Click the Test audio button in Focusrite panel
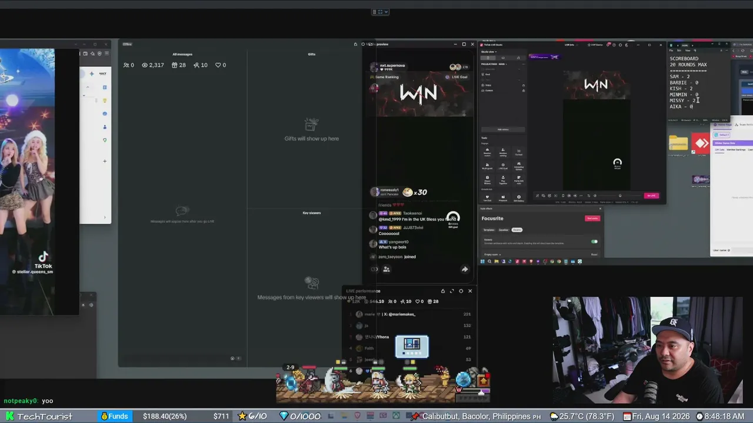Viewport: 753px width, 423px height. click(x=592, y=219)
